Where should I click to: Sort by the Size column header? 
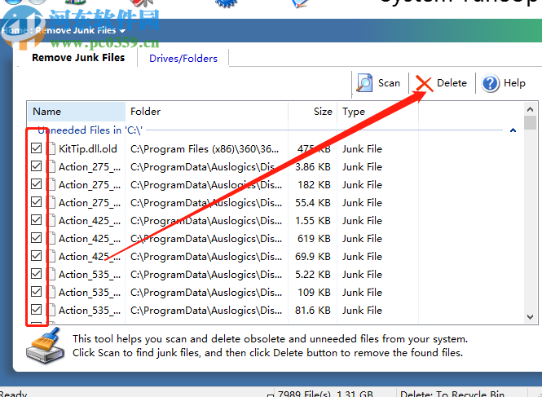coord(312,112)
